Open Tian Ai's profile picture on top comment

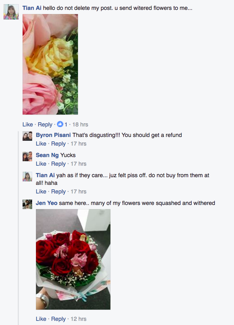[11, 12]
